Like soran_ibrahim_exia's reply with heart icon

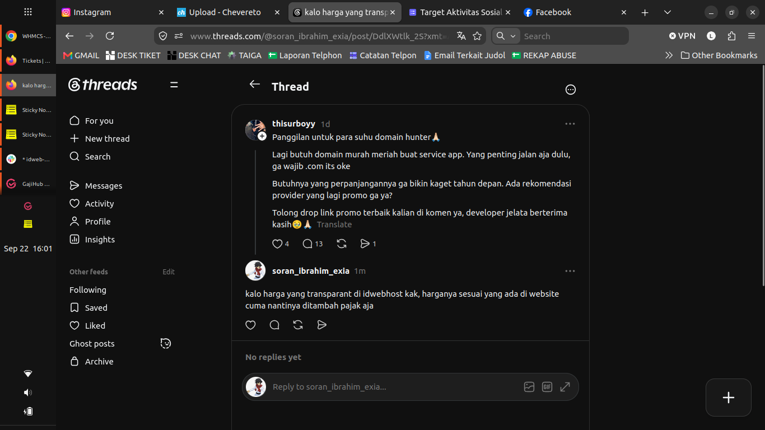[250, 325]
